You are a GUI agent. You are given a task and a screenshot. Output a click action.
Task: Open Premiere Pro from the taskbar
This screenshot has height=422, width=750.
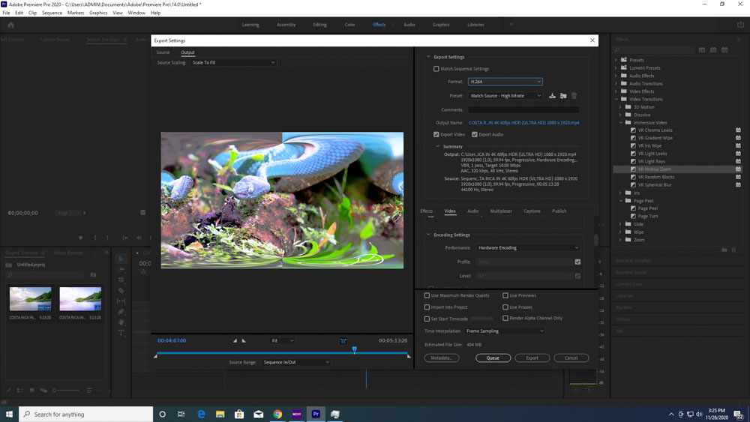point(316,414)
